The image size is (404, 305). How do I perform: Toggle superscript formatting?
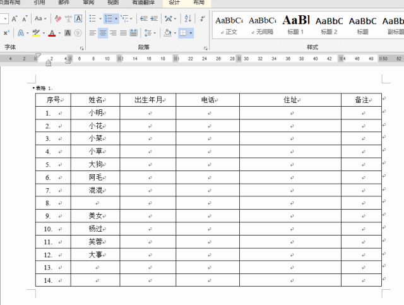(x=6, y=33)
